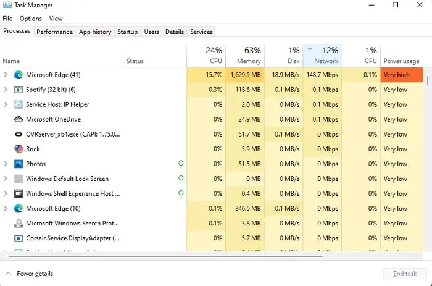This screenshot has width=432, height=286.
Task: Click the leaf icon for Windows Shell Experience Host
Action: (181, 193)
